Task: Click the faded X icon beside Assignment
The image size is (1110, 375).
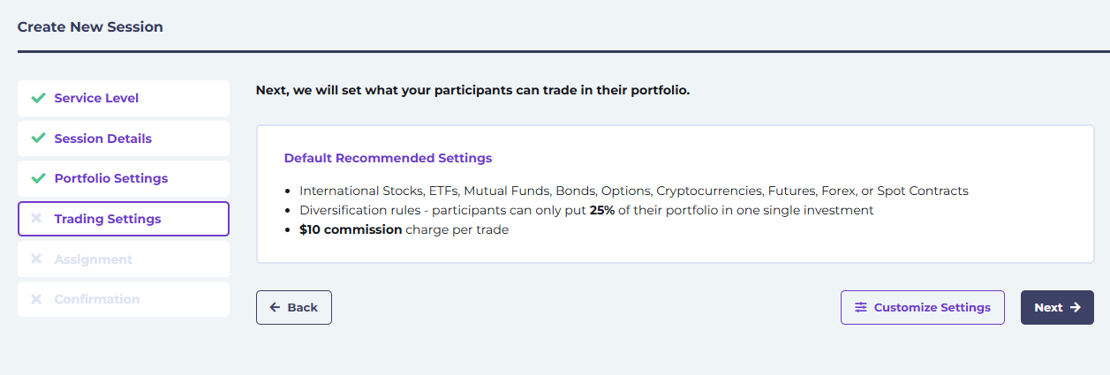Action: 36,259
